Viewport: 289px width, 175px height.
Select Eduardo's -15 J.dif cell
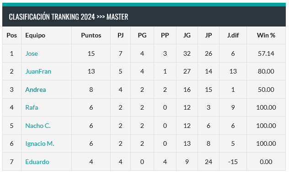233,162
